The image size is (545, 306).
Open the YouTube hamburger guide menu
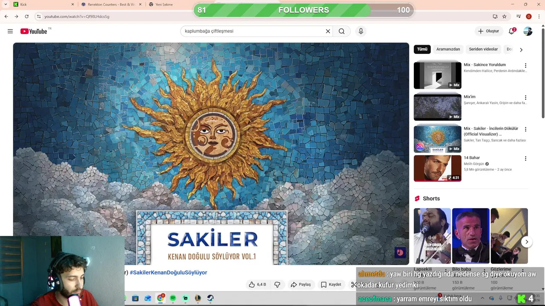10,31
